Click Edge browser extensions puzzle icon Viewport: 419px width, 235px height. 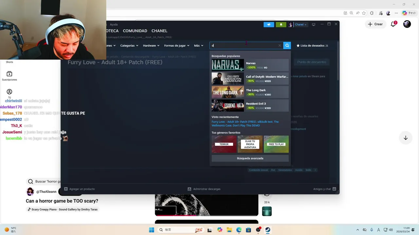pos(372,13)
